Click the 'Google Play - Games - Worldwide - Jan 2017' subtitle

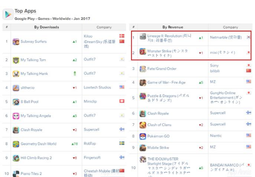(x=52, y=18)
